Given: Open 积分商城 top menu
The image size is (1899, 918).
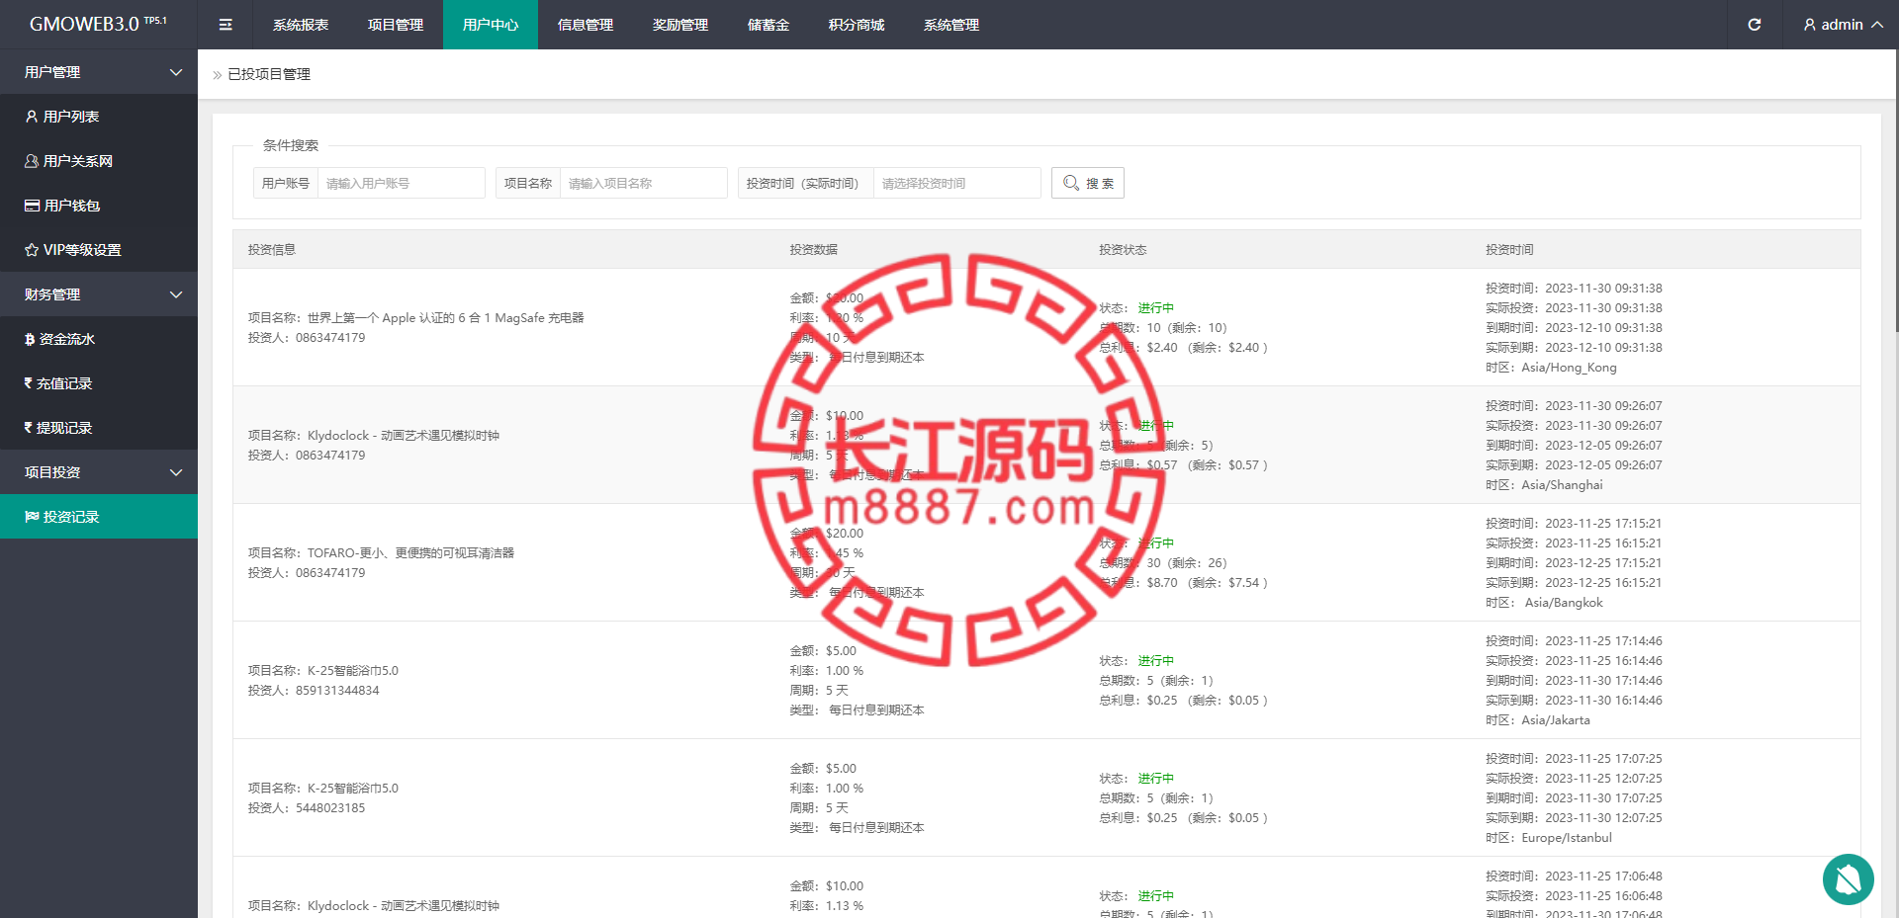Looking at the screenshot, I should [857, 25].
